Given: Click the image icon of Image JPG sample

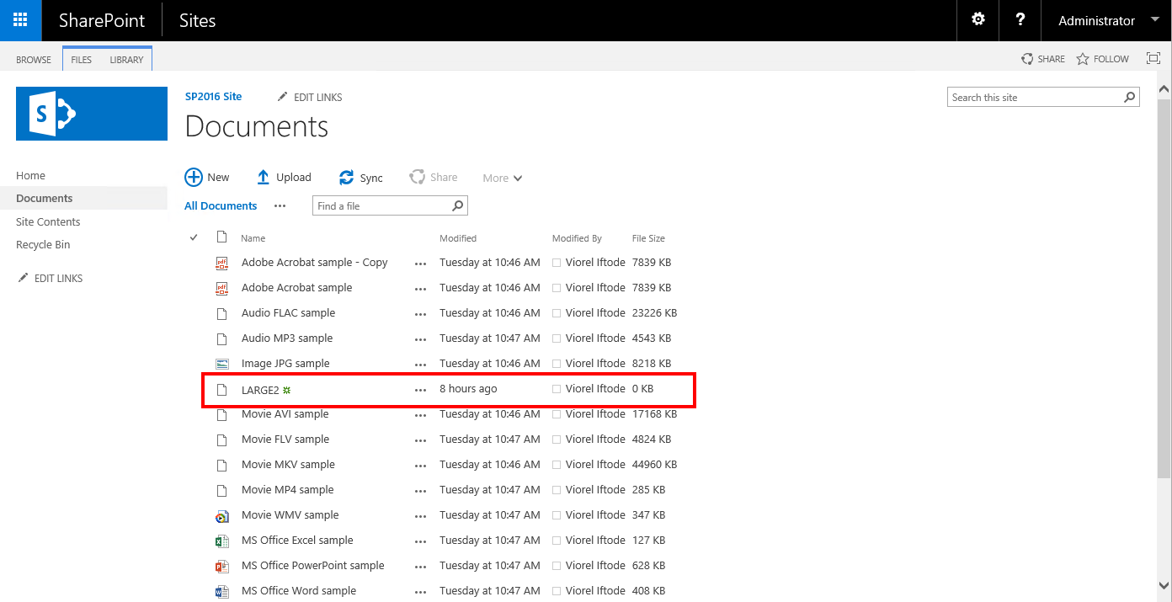Looking at the screenshot, I should point(222,364).
